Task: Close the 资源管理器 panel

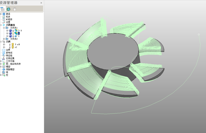Action: click(x=41, y=3)
